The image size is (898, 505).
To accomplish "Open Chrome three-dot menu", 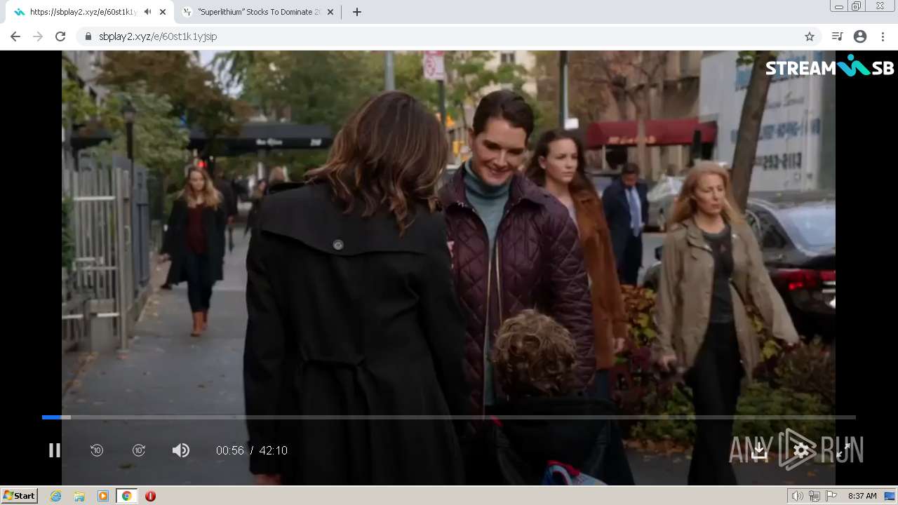I will (x=883, y=36).
